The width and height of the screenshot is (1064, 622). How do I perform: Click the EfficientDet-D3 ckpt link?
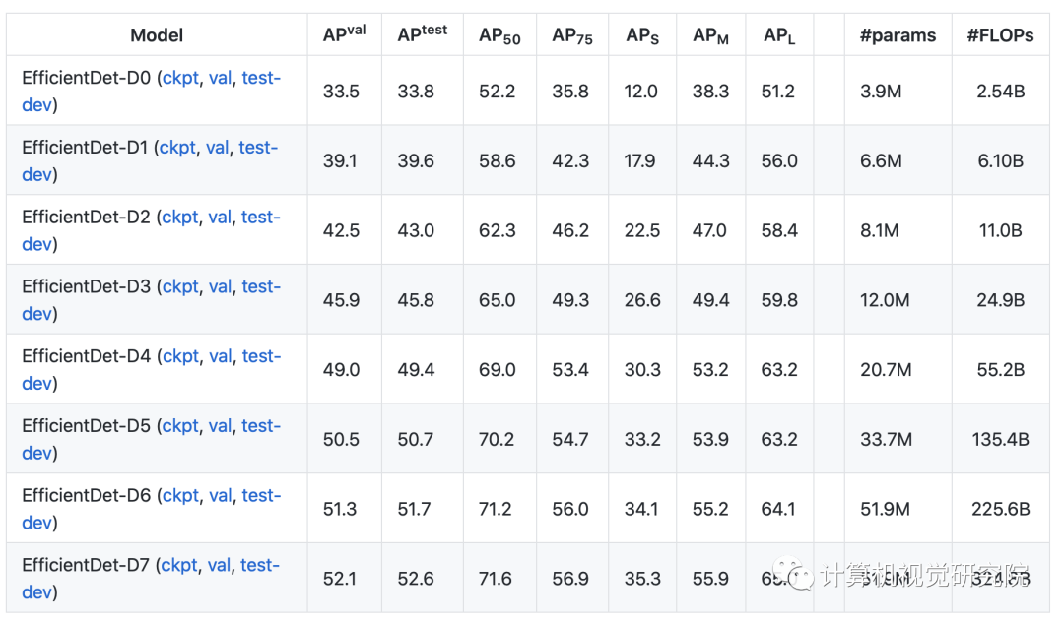[180, 286]
